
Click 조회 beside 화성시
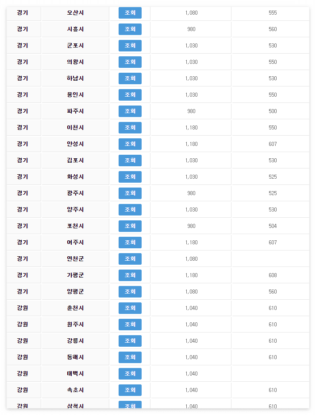pos(130,177)
